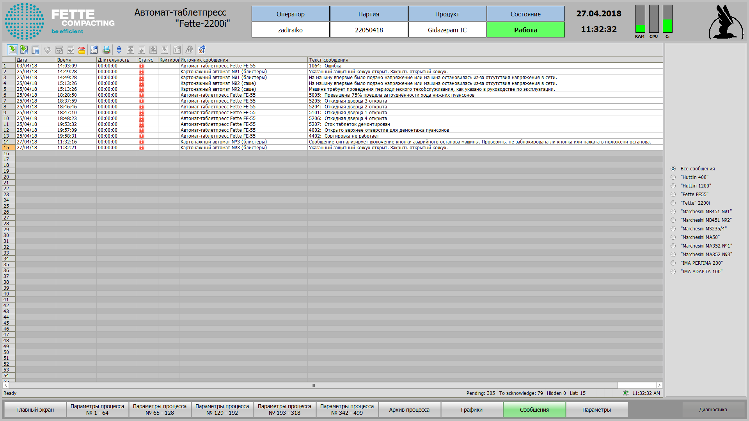Jump to last message icon
Image resolution: width=749 pixels, height=421 pixels.
pos(165,50)
